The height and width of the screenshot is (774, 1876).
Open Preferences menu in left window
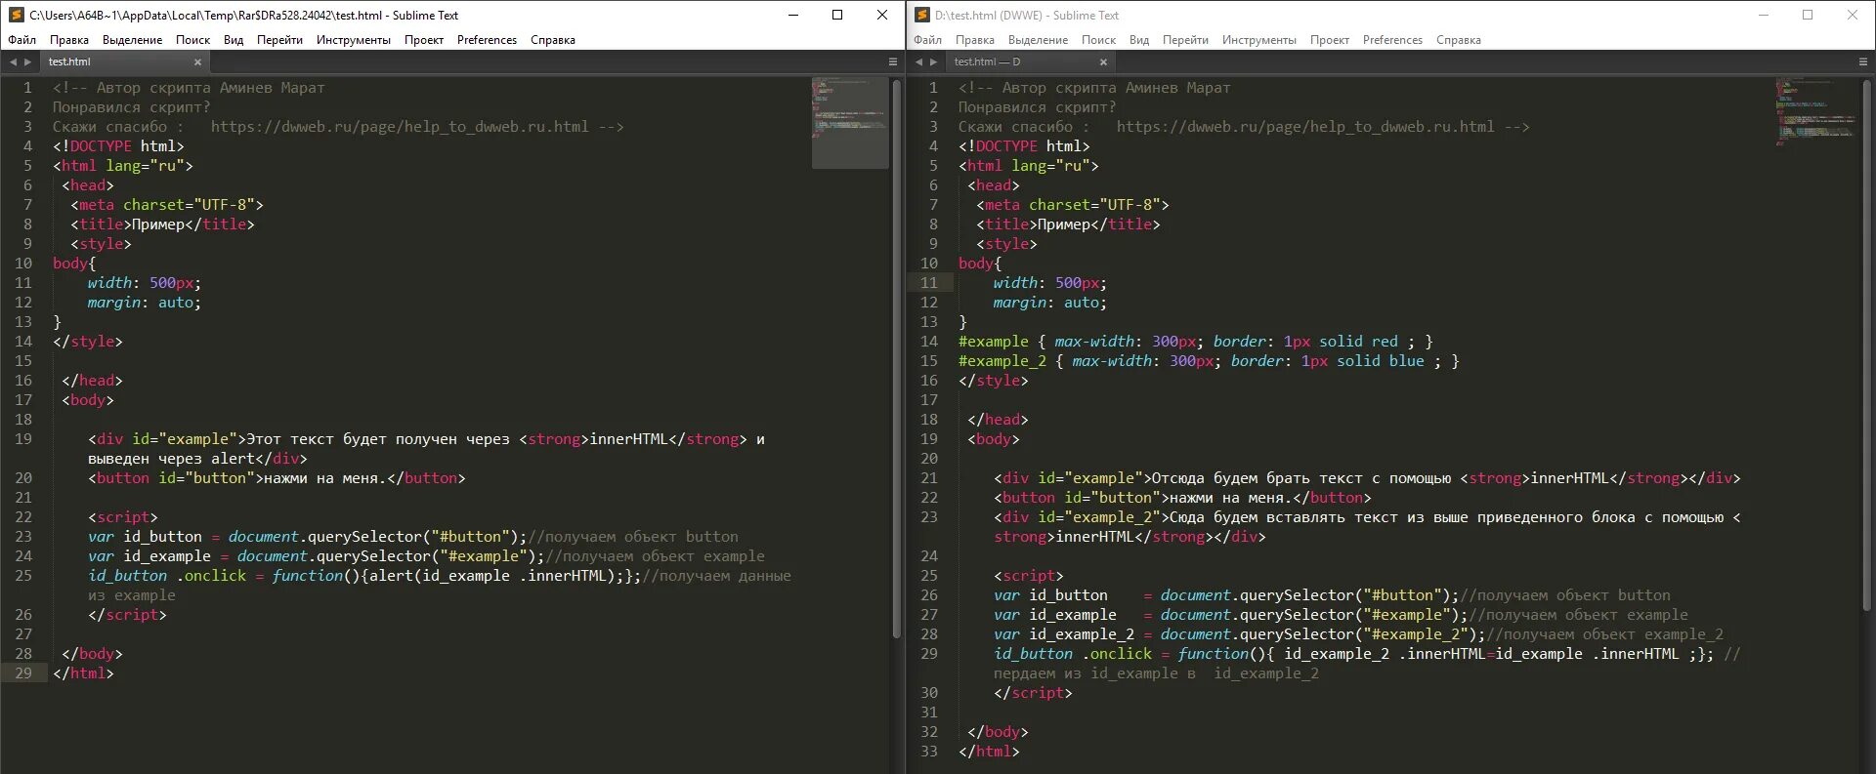487,40
